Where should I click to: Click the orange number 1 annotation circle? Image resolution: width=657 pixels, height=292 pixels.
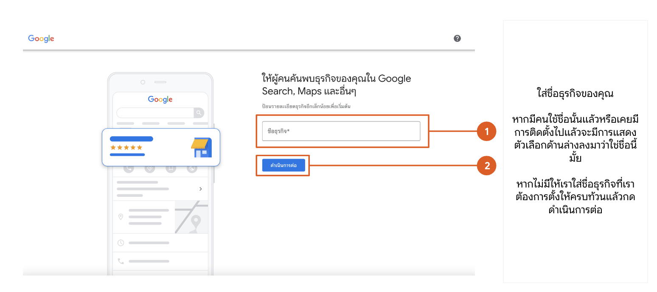pyautogui.click(x=487, y=131)
